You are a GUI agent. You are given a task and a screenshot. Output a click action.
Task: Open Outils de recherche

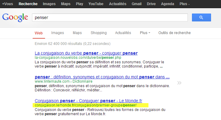coord(174,33)
